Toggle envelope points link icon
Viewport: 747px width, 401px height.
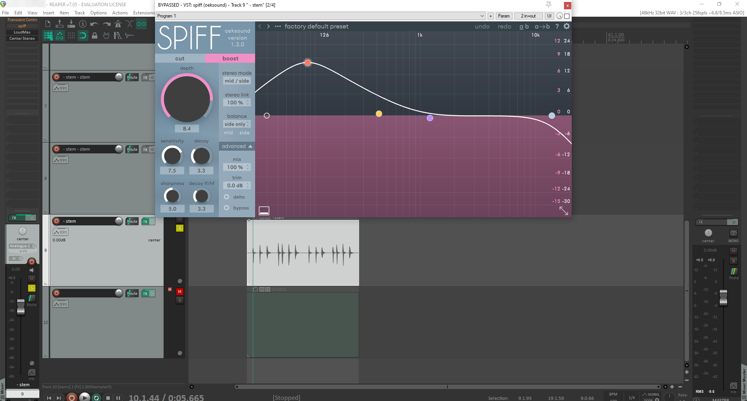tap(60, 36)
